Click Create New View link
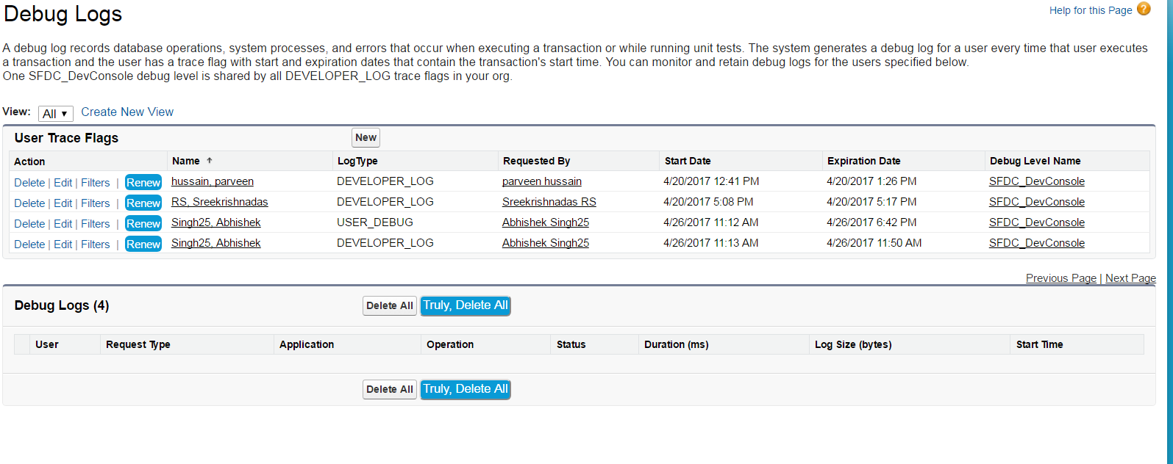The height and width of the screenshot is (464, 1173). pyautogui.click(x=127, y=112)
